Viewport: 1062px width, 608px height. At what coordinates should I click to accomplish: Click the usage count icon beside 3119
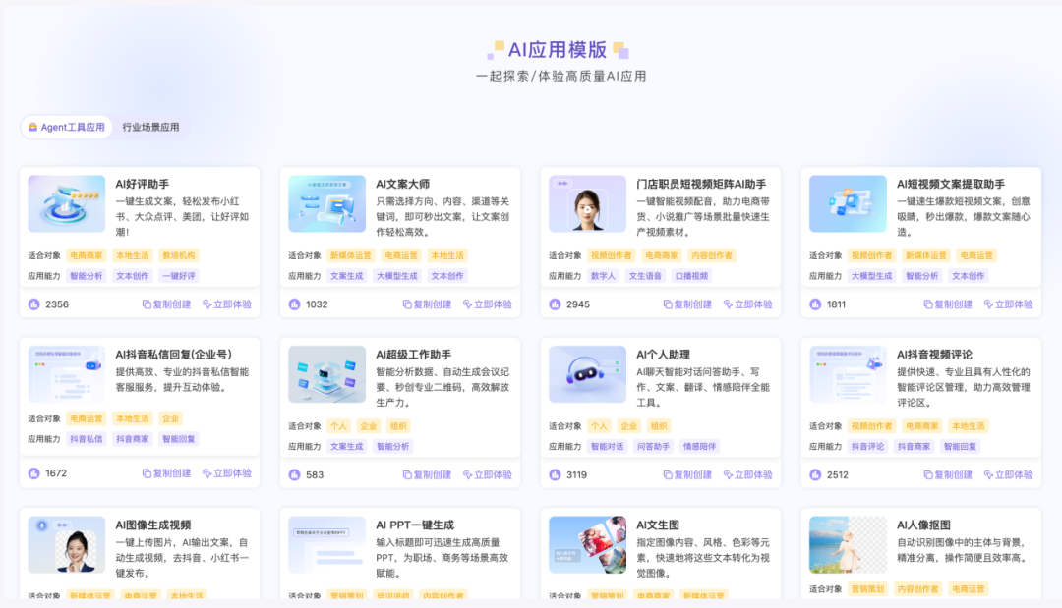coord(555,474)
